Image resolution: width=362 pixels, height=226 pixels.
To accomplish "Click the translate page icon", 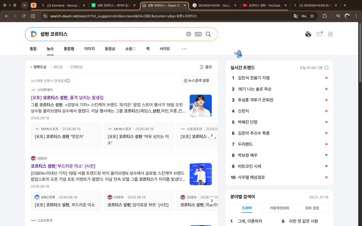I will coord(296,16).
